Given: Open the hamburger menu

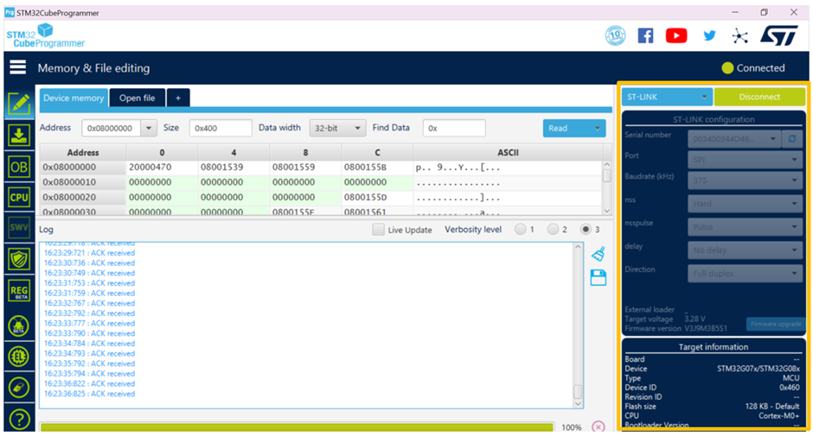Looking at the screenshot, I should coord(17,67).
